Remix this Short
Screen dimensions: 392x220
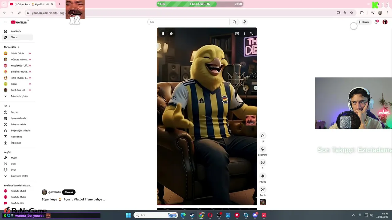pyautogui.click(x=262, y=189)
